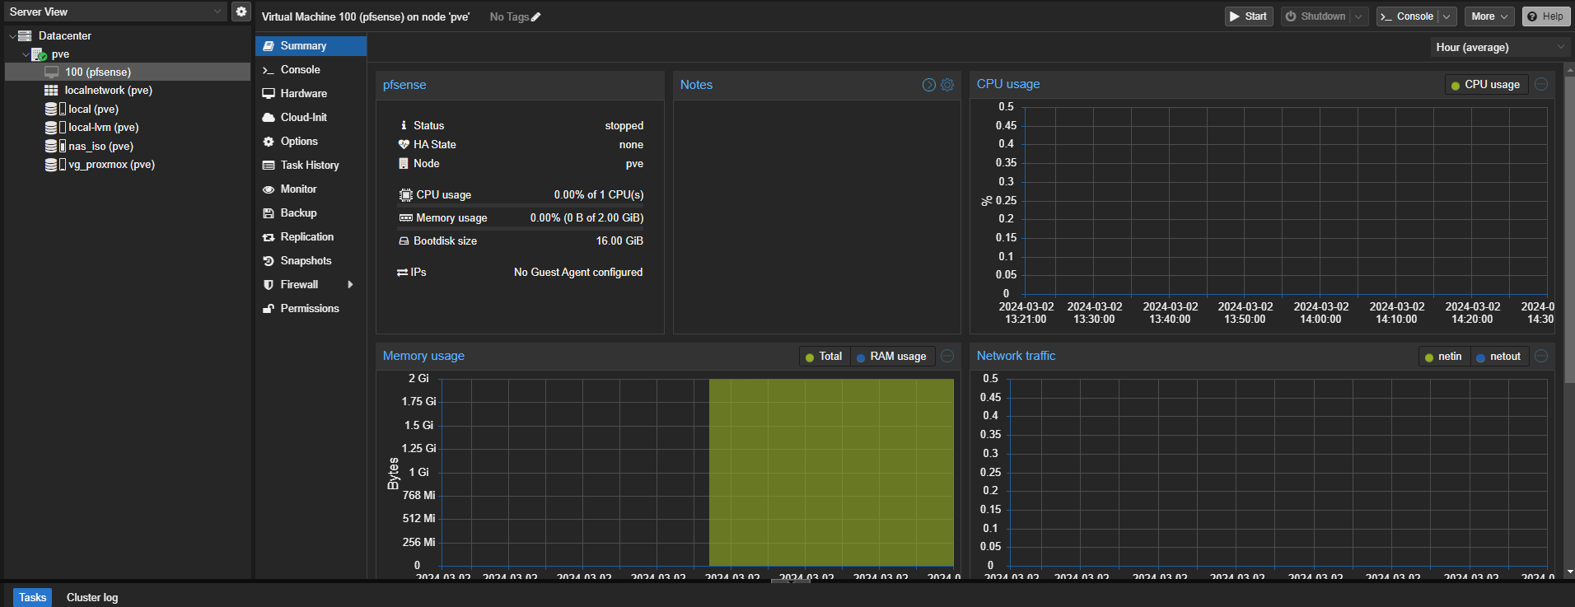Open the Console menu item

311,70
